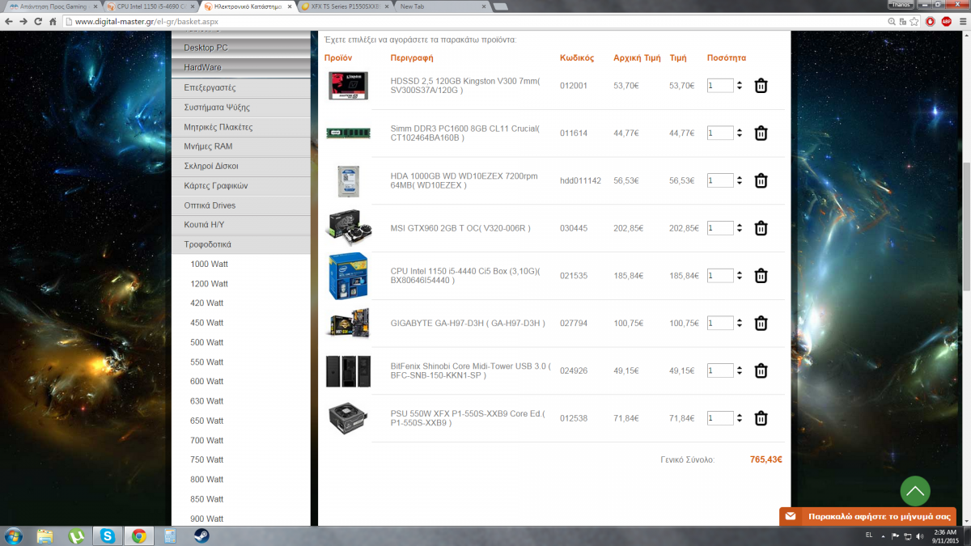
Task: Open the AdBlock Plus extension icon
Action: click(947, 21)
